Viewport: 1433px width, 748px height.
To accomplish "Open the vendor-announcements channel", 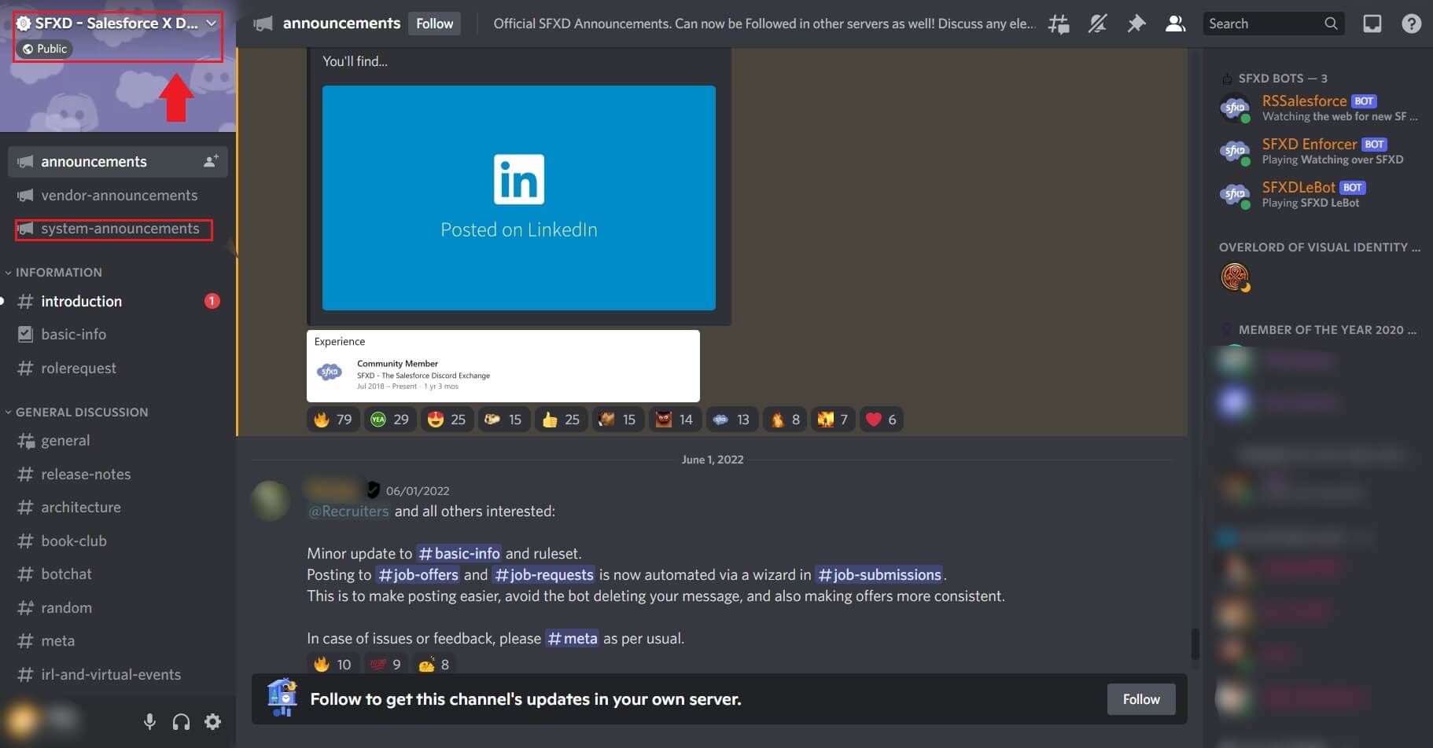I will point(118,195).
